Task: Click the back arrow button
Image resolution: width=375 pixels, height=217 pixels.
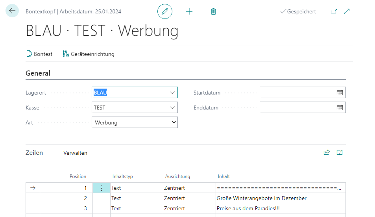Action: pyautogui.click(x=12, y=11)
